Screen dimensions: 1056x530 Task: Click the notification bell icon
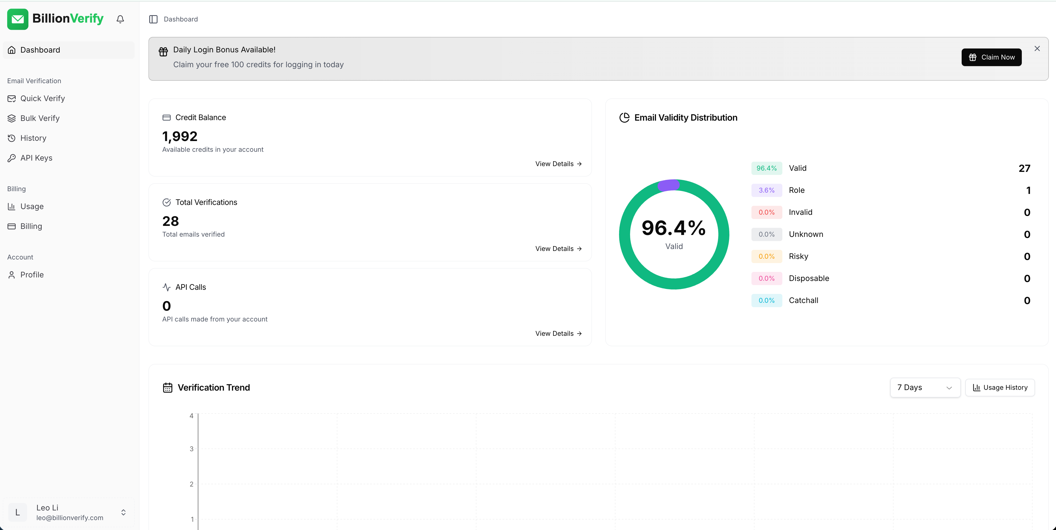[x=120, y=19]
